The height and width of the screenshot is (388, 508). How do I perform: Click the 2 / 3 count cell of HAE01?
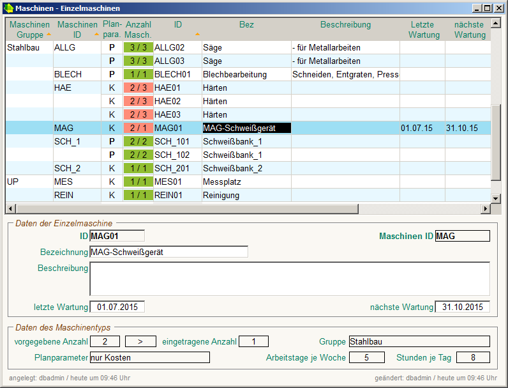[x=138, y=88]
